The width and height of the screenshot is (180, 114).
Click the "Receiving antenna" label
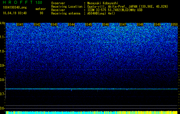66,13
